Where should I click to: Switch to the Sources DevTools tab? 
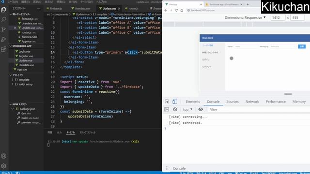pyautogui.click(x=232, y=101)
